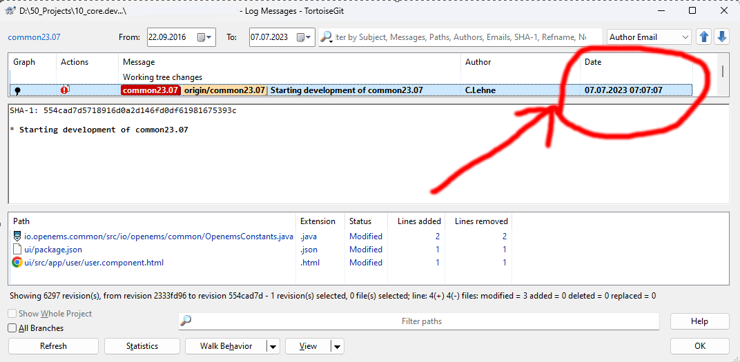Image resolution: width=740 pixels, height=362 pixels.
Task: Select the Working tree changes row
Action: (351, 77)
